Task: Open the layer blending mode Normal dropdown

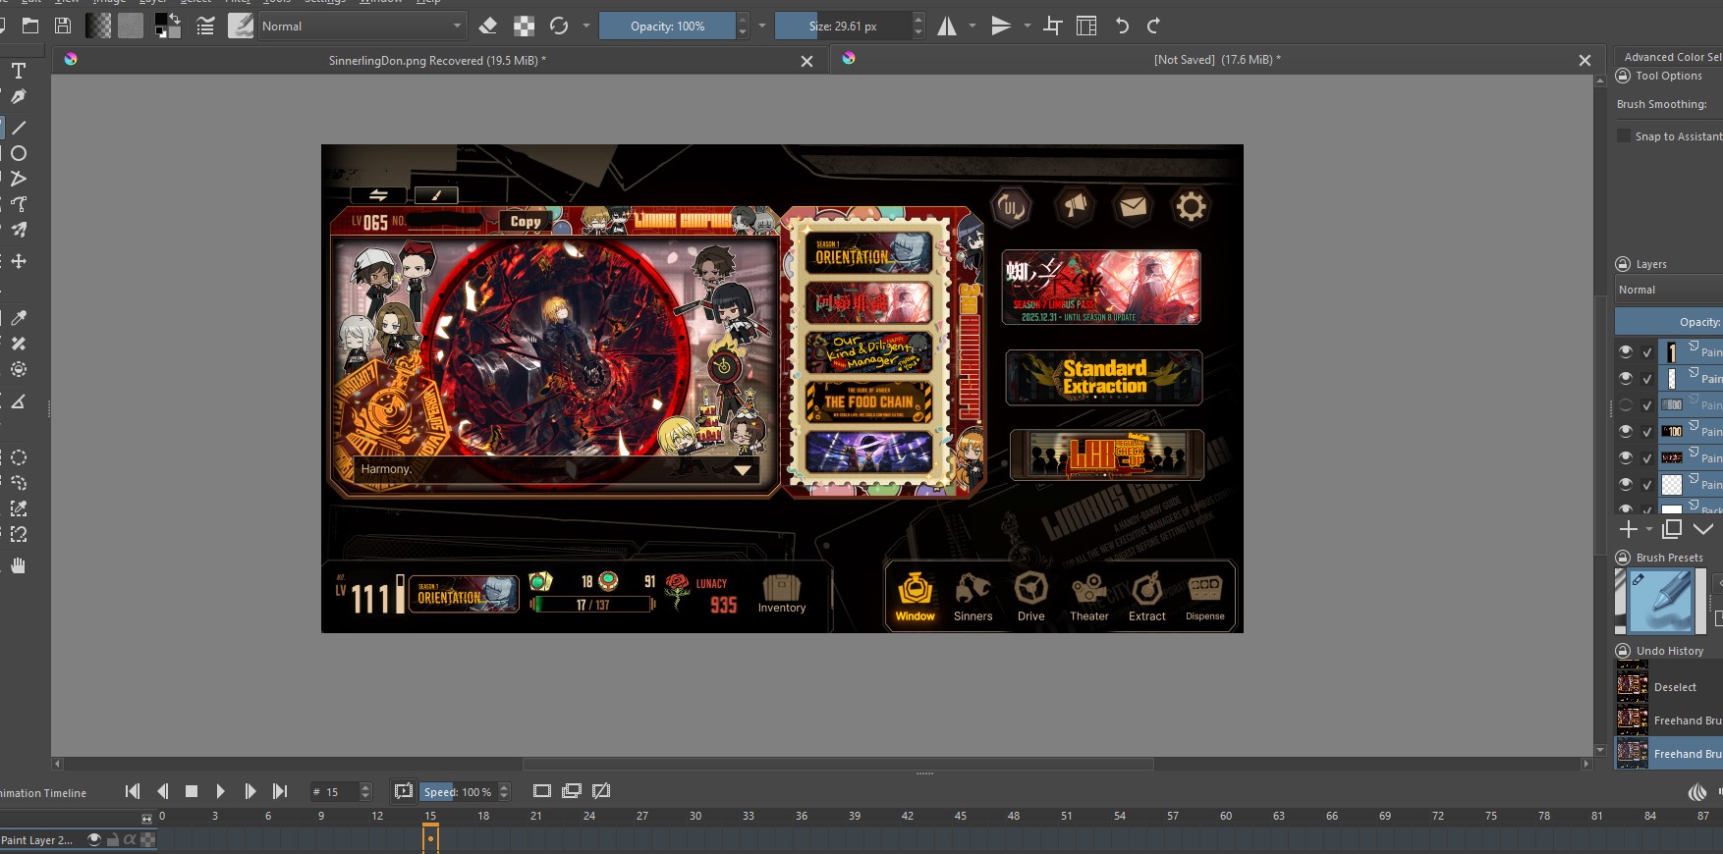Action: pyautogui.click(x=1668, y=290)
